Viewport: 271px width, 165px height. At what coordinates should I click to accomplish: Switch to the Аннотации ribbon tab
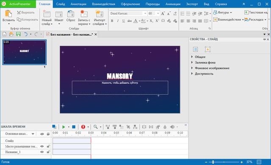(78, 4)
